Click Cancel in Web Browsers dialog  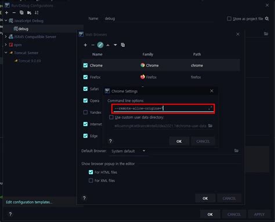coord(229,198)
